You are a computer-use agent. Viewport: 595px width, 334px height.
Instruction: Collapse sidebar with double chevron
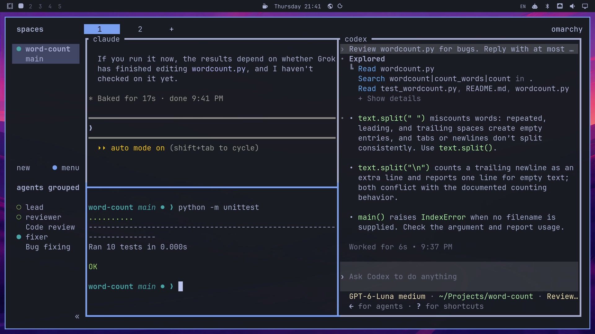tap(77, 316)
